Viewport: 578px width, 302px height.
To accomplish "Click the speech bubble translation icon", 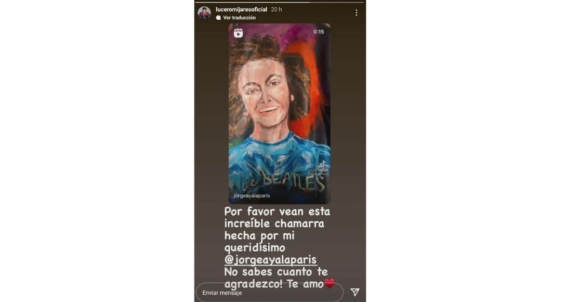I will click(218, 18).
